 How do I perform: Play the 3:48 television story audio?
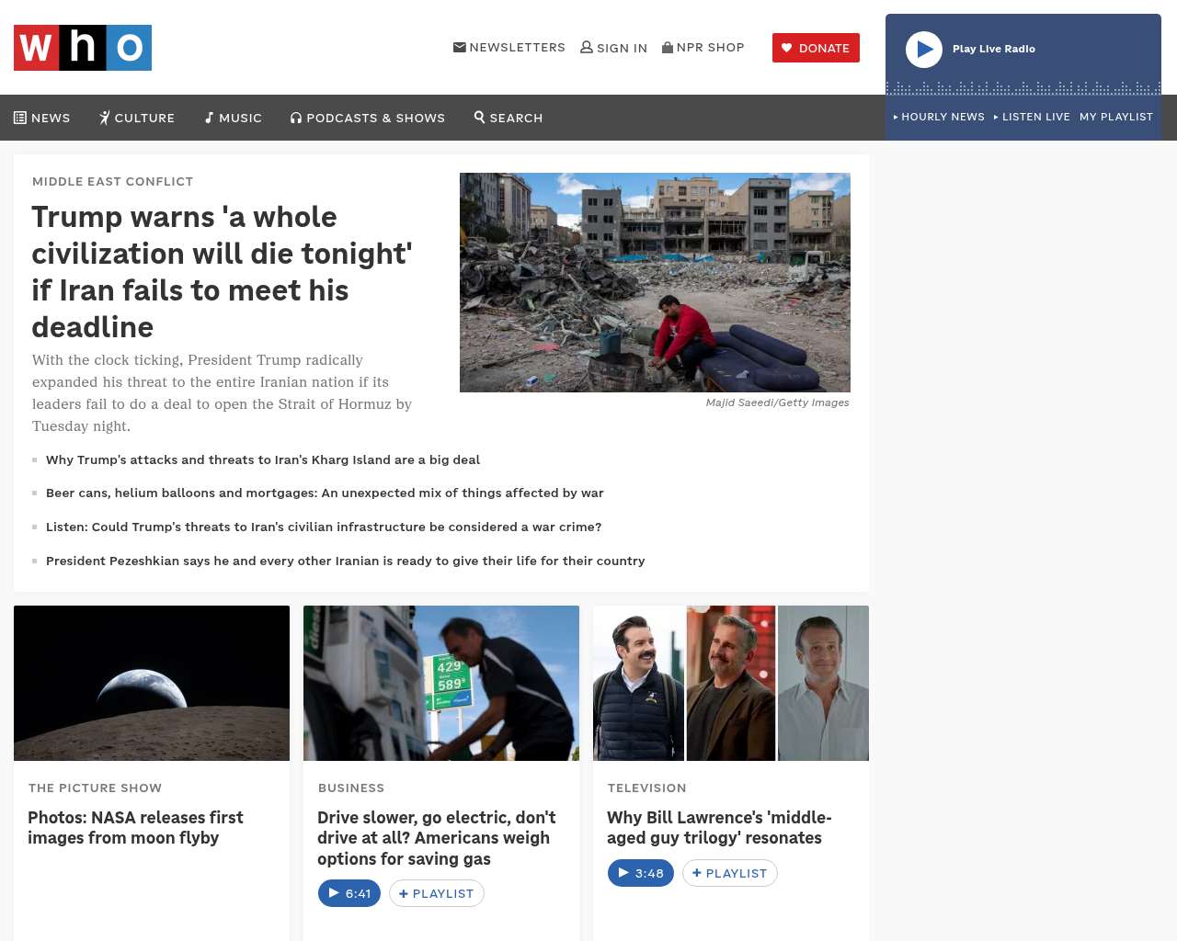tap(641, 873)
